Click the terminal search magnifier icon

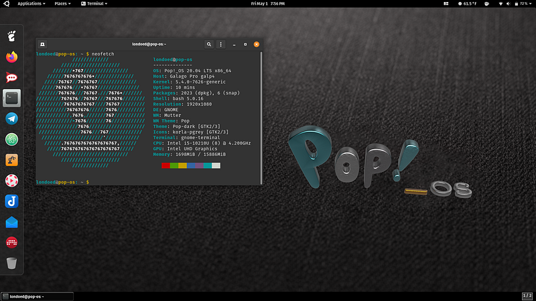coord(209,44)
